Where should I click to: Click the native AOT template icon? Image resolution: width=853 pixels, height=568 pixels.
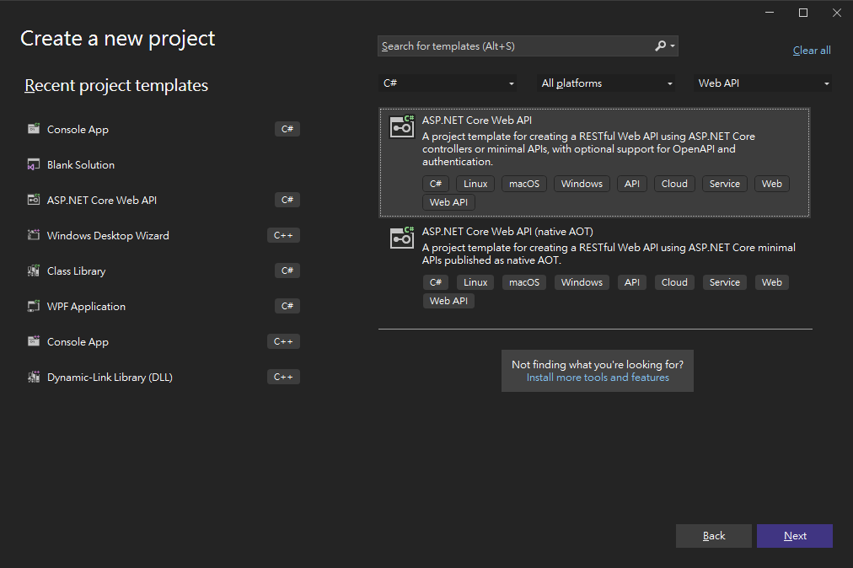(401, 238)
